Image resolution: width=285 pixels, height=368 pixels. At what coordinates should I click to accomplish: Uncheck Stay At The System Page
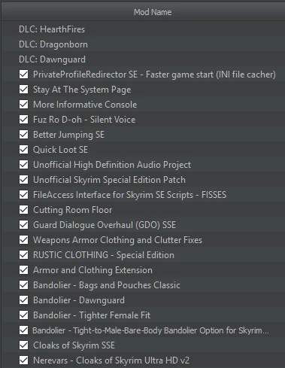tap(24, 90)
